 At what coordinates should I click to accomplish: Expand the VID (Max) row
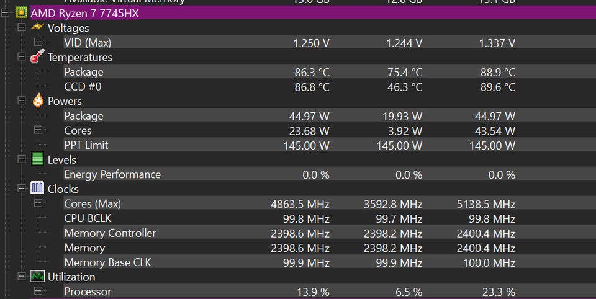38,42
